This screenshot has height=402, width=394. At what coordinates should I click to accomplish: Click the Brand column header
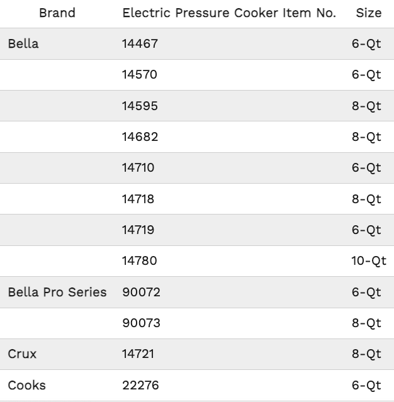point(57,13)
